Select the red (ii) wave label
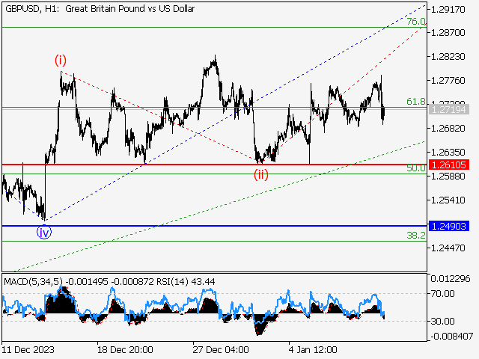Image resolution: width=479 pixels, height=359 pixels. 261,174
